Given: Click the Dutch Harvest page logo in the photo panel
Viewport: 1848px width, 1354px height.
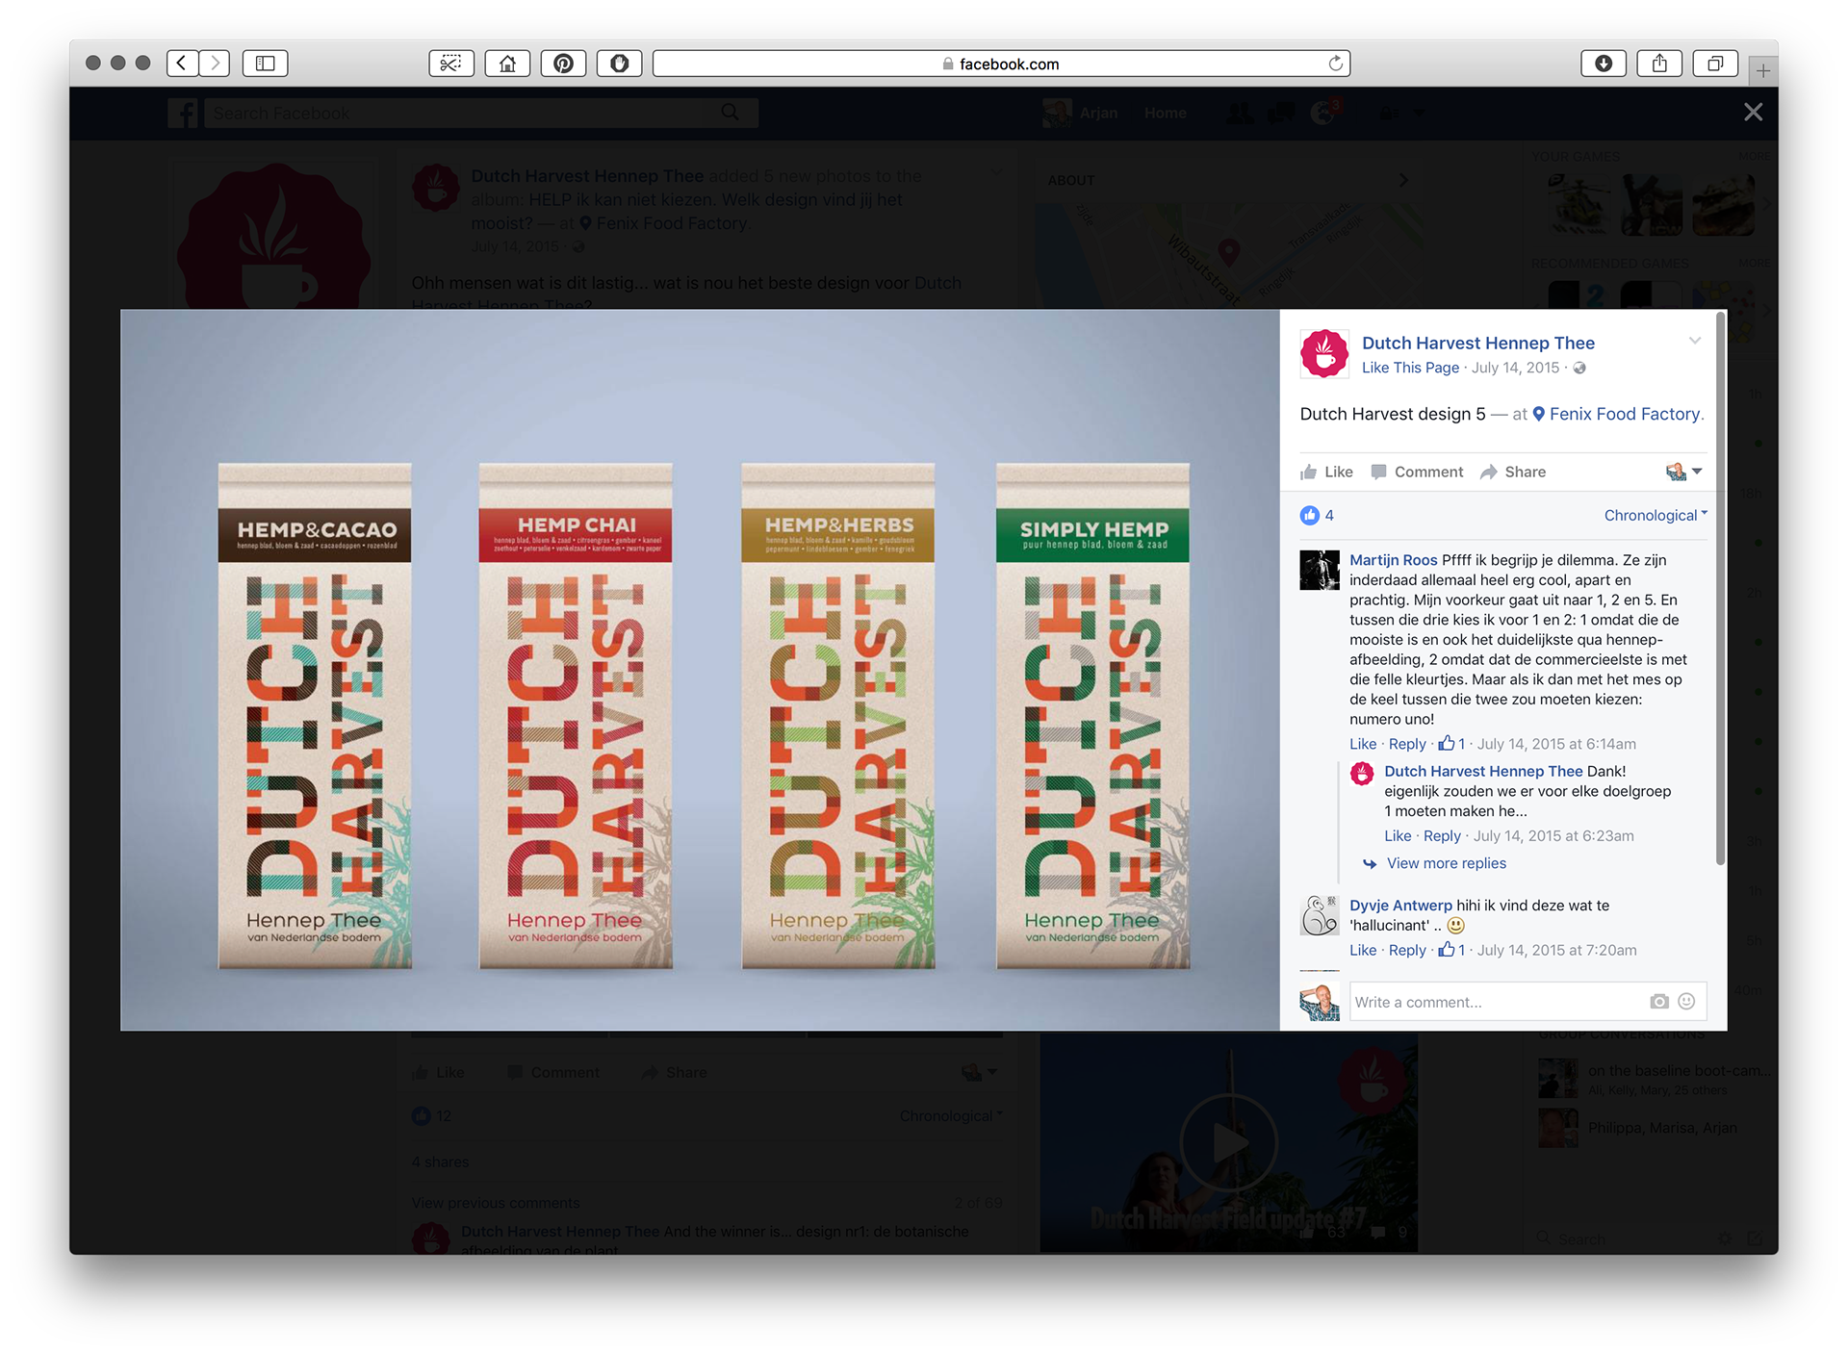Looking at the screenshot, I should (1323, 353).
